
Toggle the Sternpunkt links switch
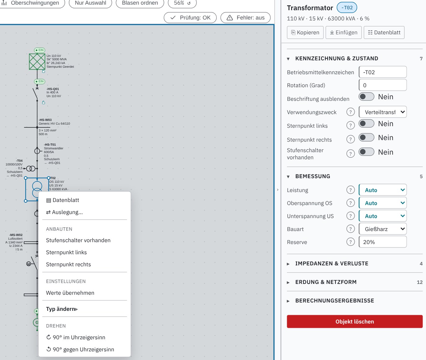366,123
